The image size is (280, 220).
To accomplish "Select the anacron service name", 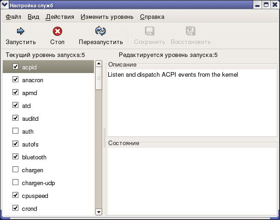I will pos(33,80).
